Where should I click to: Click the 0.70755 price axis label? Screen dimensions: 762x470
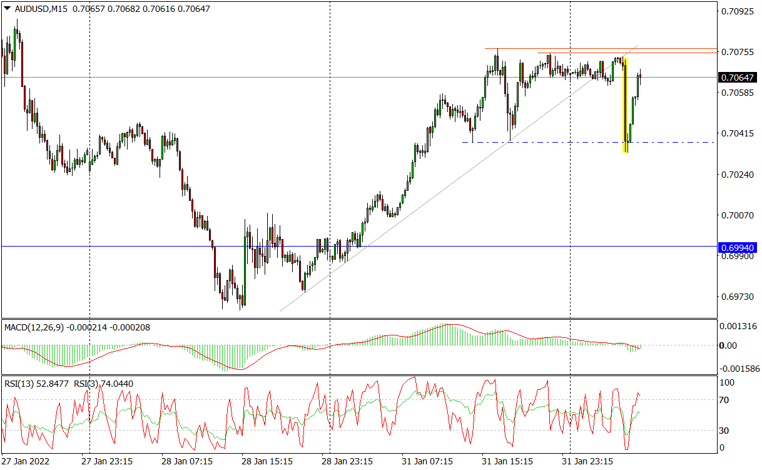click(737, 52)
